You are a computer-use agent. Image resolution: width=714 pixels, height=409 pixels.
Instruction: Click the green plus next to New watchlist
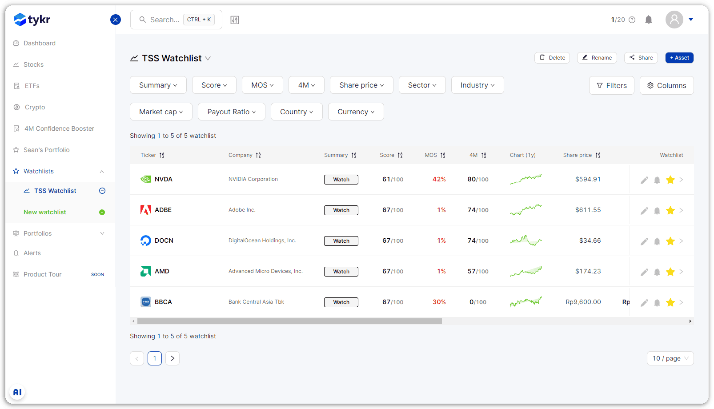point(102,212)
